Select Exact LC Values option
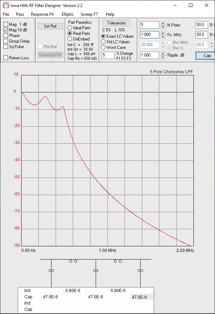This screenshot has width=215, height=314. (103, 36)
